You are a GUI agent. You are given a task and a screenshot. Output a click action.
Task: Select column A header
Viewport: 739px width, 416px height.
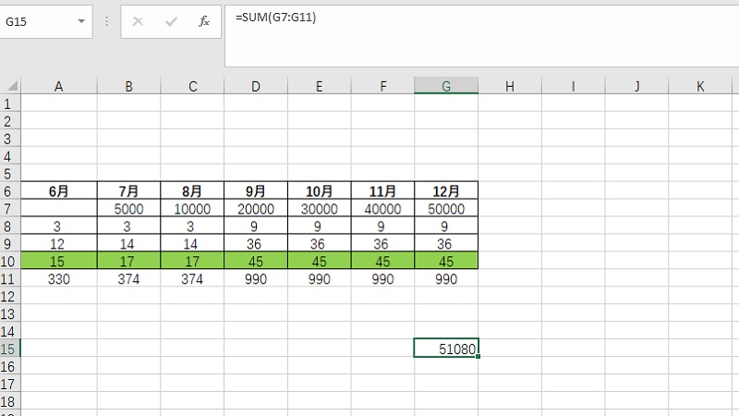click(x=59, y=86)
